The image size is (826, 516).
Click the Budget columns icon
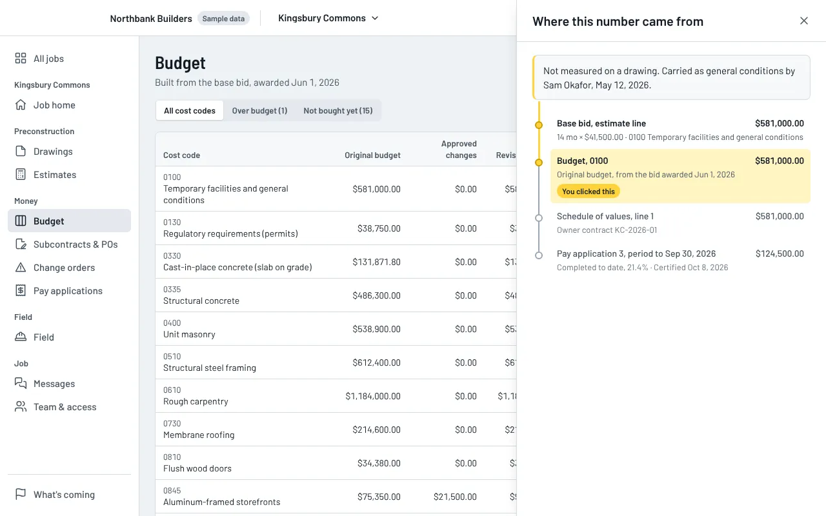point(21,221)
